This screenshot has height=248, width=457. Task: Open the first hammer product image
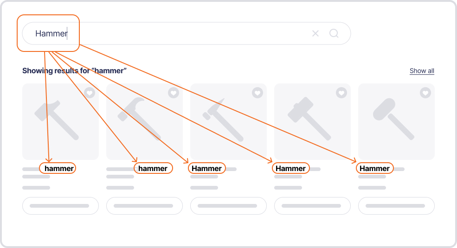(x=61, y=121)
